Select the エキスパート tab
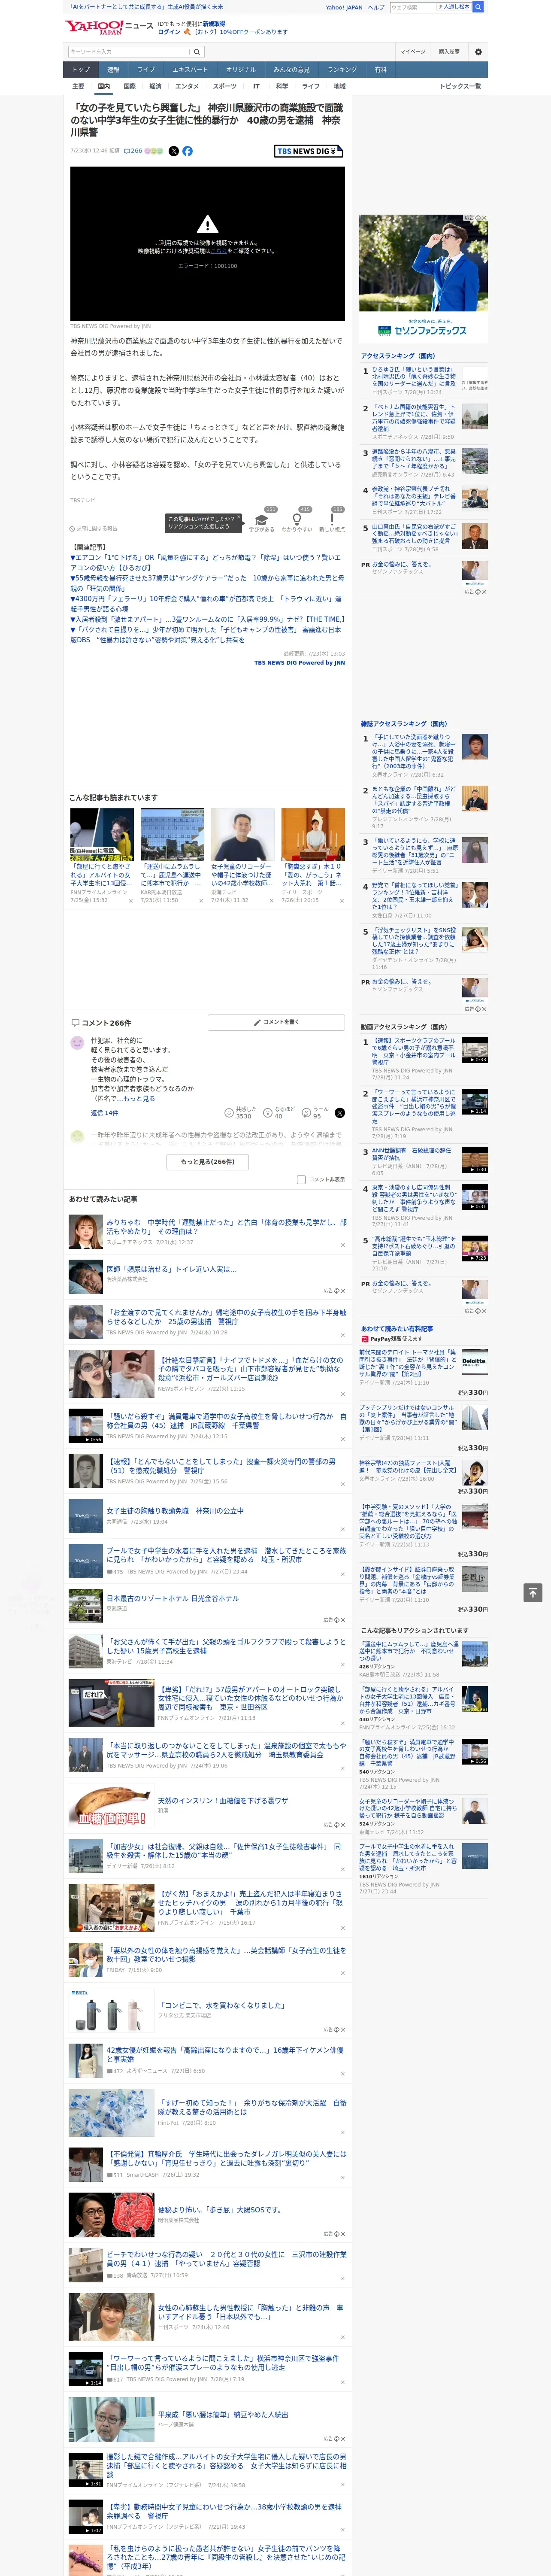This screenshot has width=551, height=2576. coord(190,70)
